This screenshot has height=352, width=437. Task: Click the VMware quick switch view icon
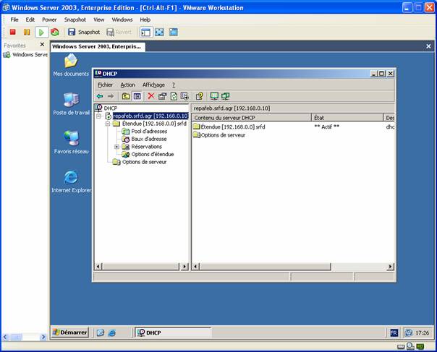[x=174, y=33]
